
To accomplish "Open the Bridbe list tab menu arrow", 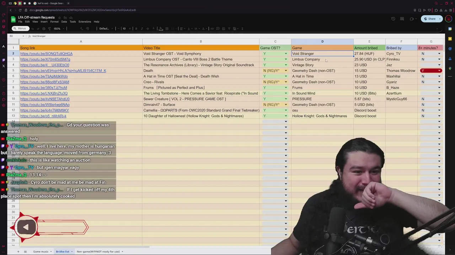I will coord(72,251).
